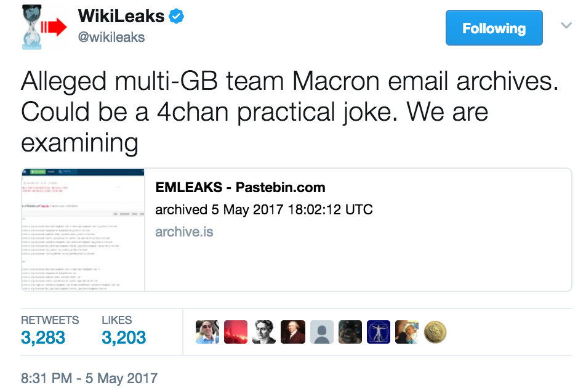The width and height of the screenshot is (586, 388).
Task: Follow the archive.is link
Action: pos(184,232)
